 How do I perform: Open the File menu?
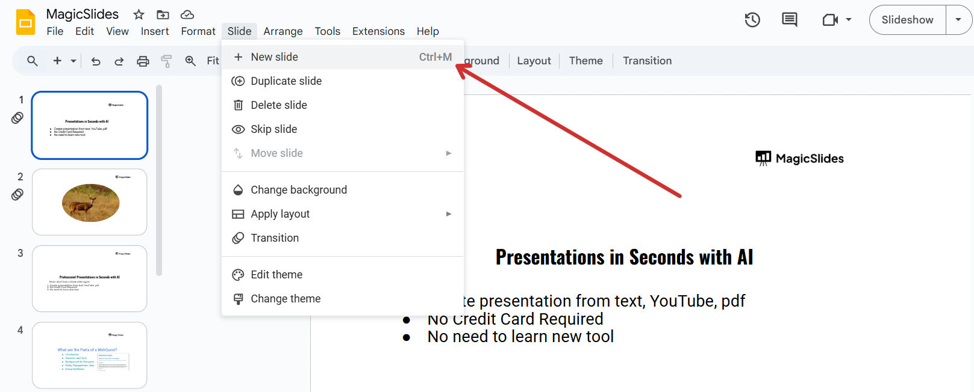click(55, 31)
